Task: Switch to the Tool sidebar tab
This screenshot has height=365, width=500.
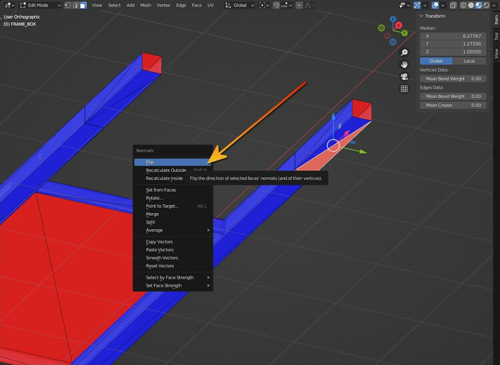Action: (x=496, y=37)
